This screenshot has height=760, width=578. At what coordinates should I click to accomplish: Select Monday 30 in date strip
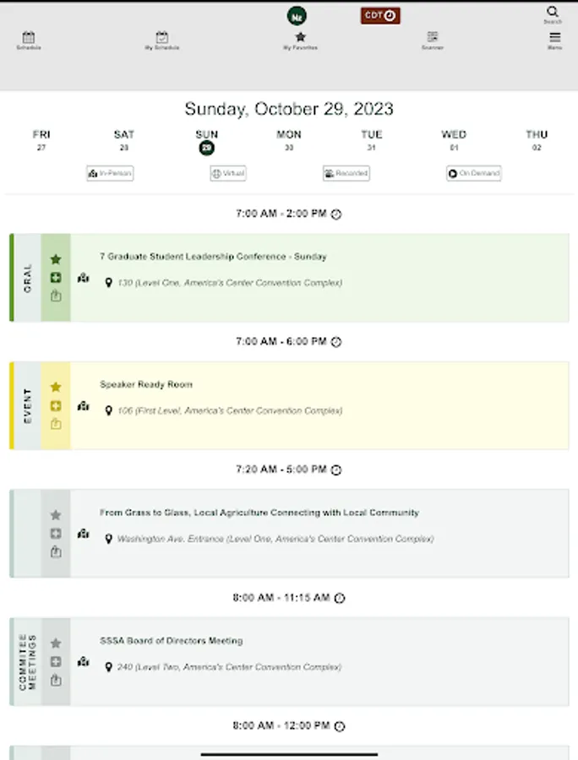point(289,140)
